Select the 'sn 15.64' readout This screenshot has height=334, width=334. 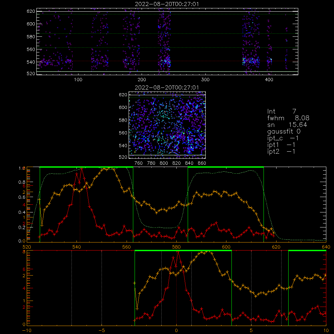click(287, 125)
